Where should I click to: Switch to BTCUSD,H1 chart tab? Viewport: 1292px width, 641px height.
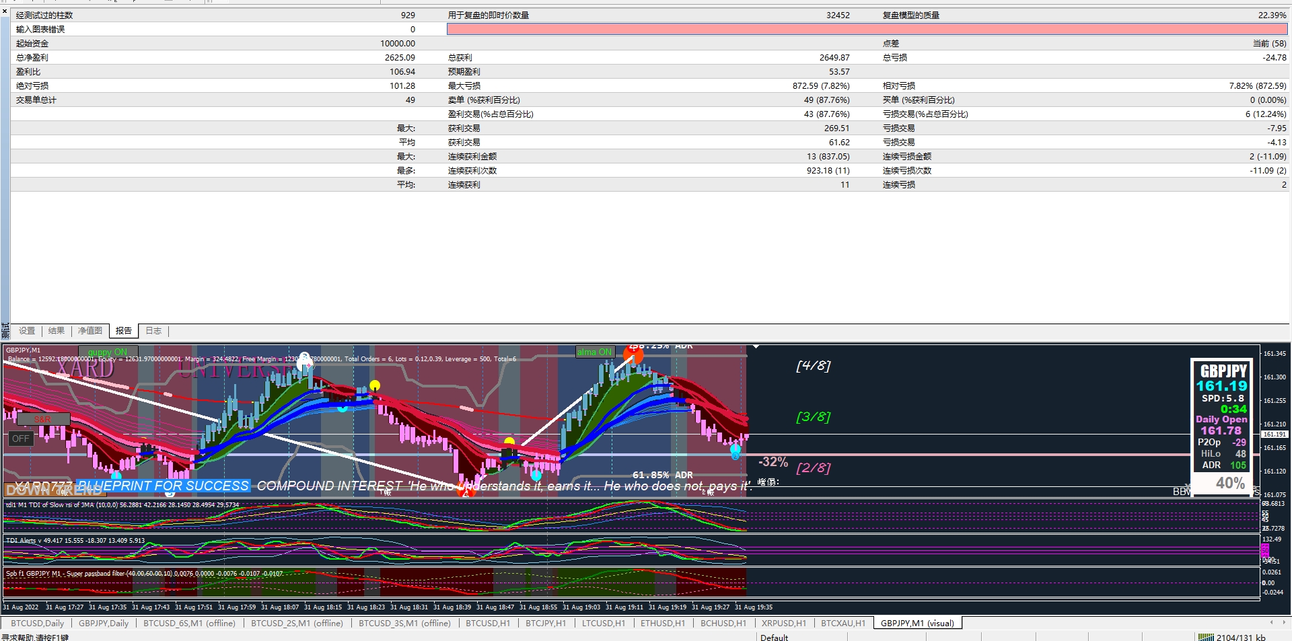488,624
